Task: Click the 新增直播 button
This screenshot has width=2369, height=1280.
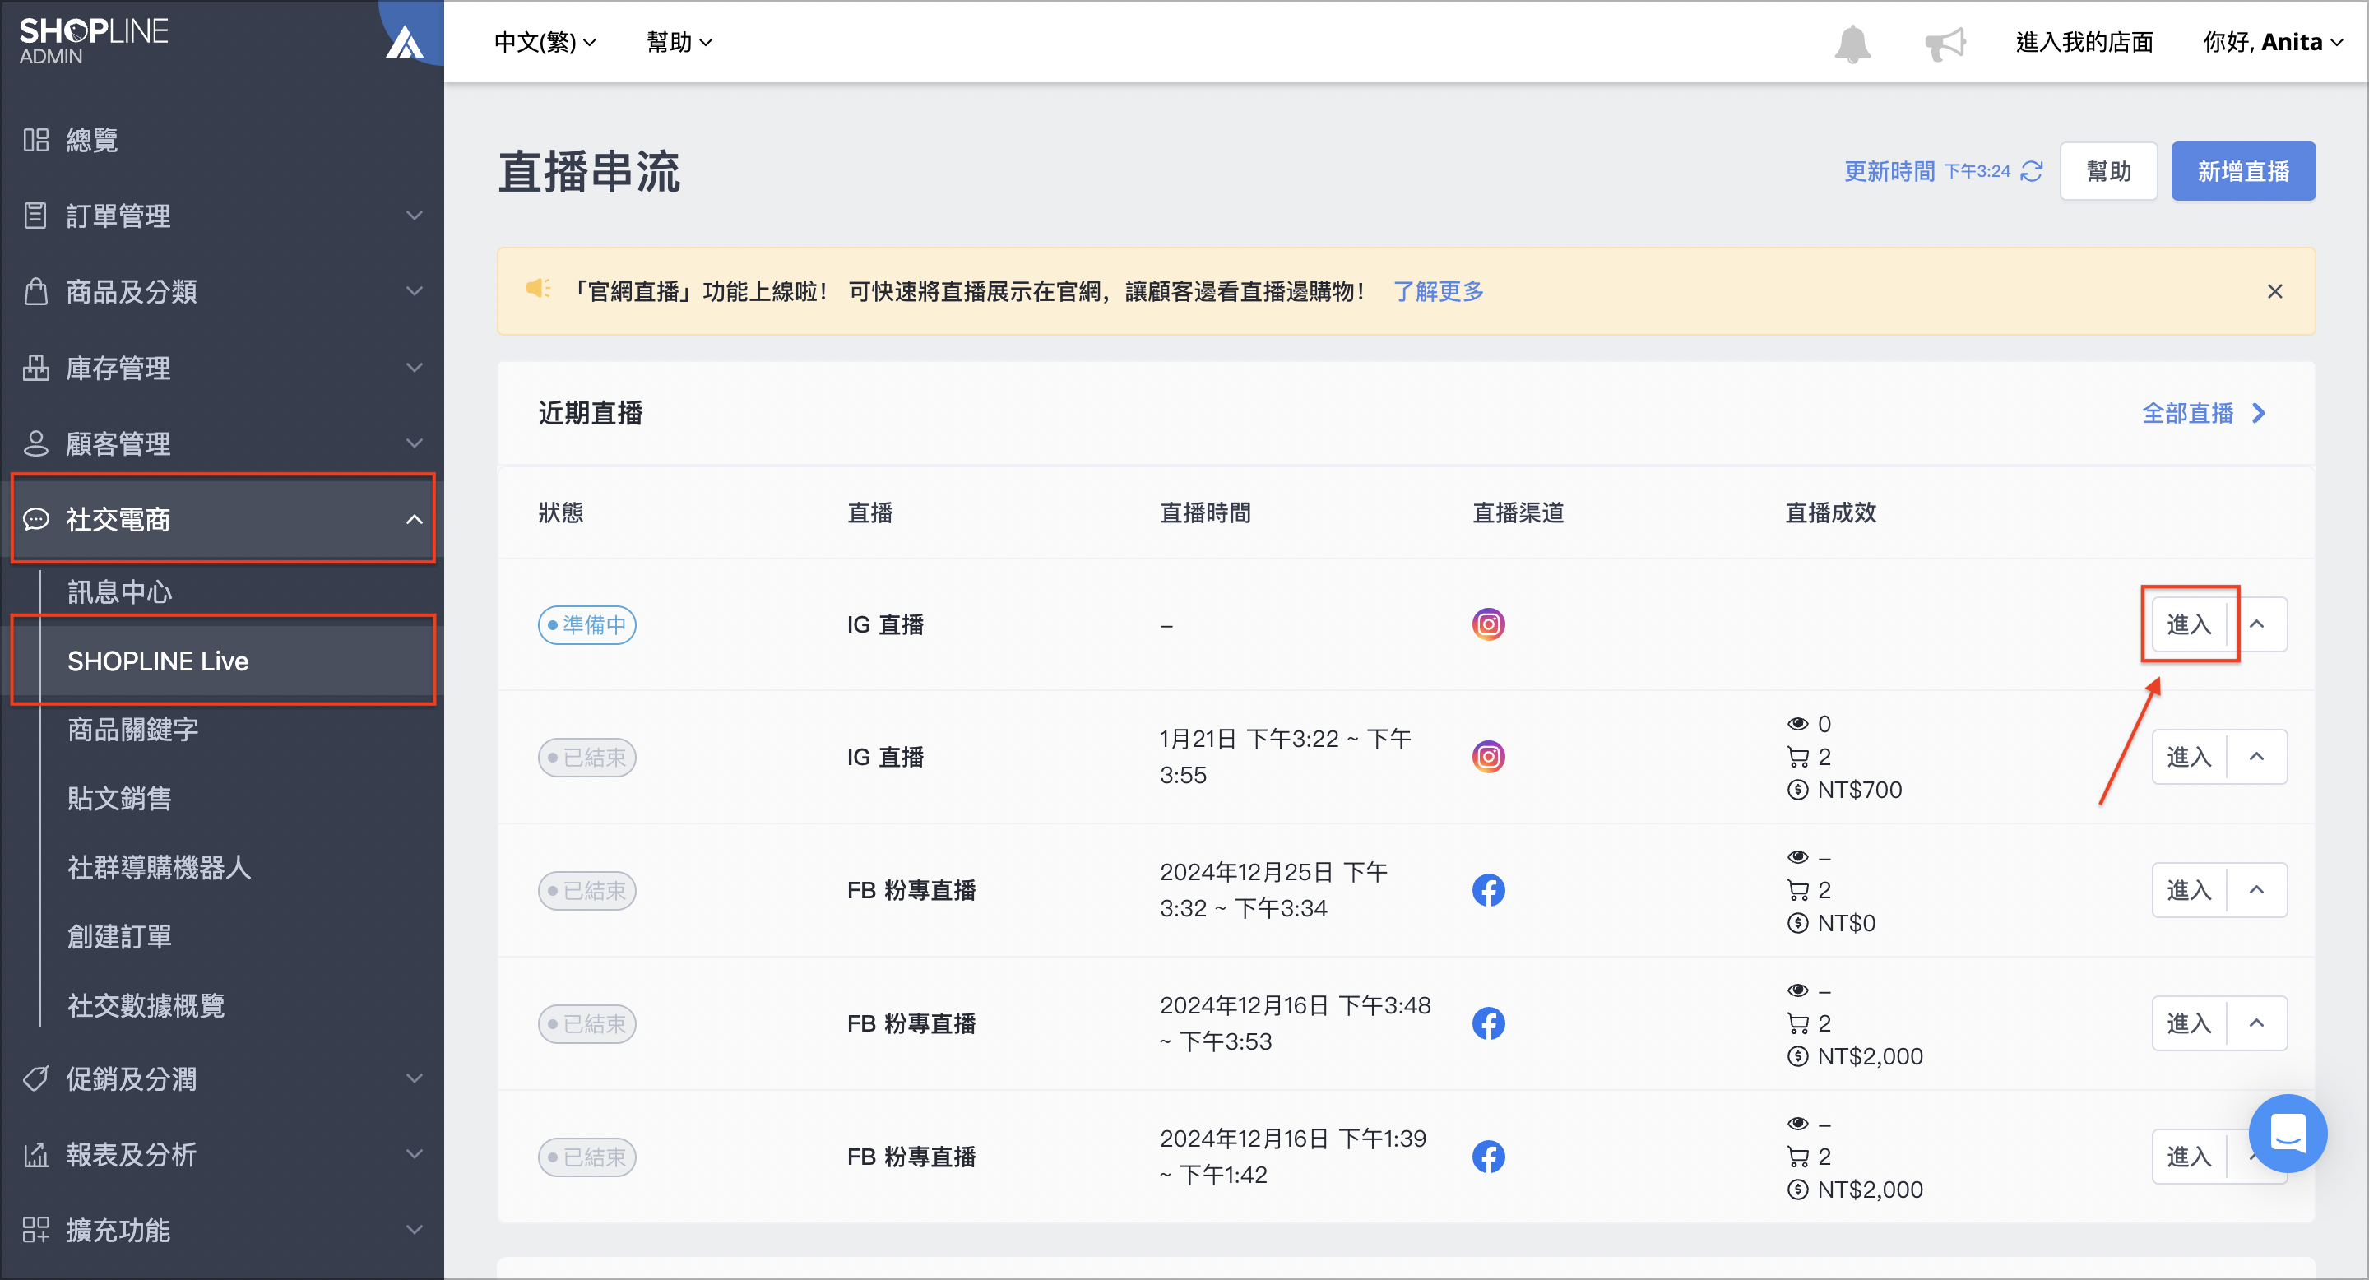Action: coord(2243,171)
